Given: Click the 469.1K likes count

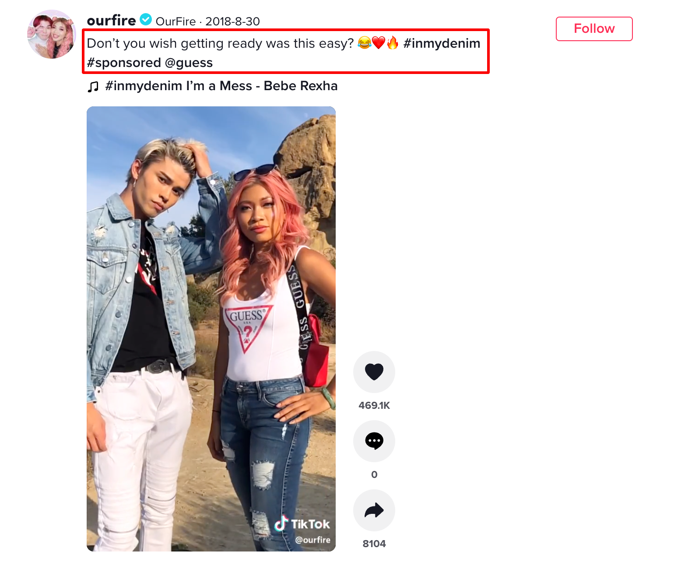Looking at the screenshot, I should pos(374,405).
